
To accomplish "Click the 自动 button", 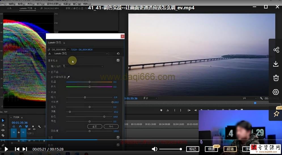I will point(111,126).
